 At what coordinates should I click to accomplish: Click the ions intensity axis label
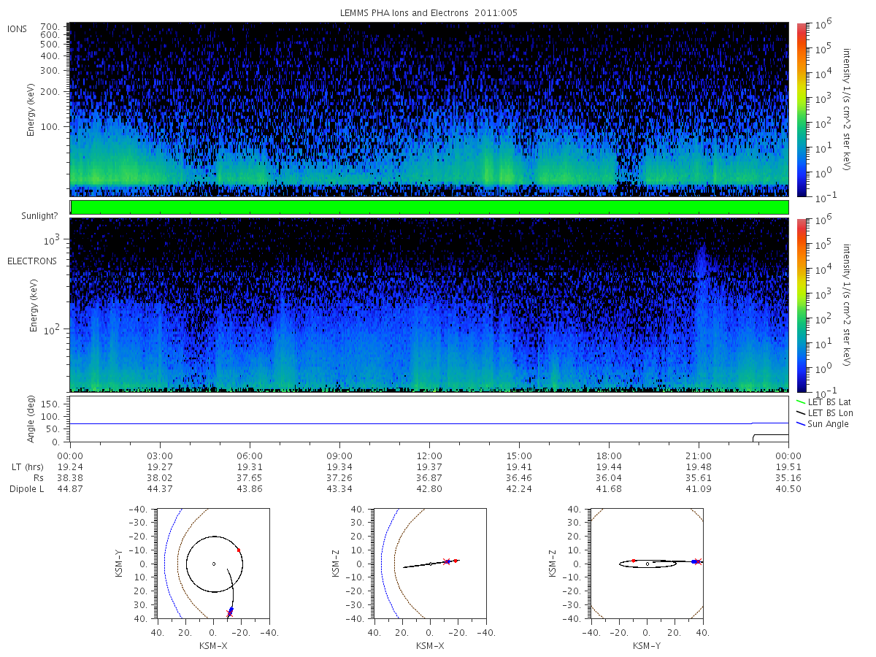pyautogui.click(x=847, y=109)
